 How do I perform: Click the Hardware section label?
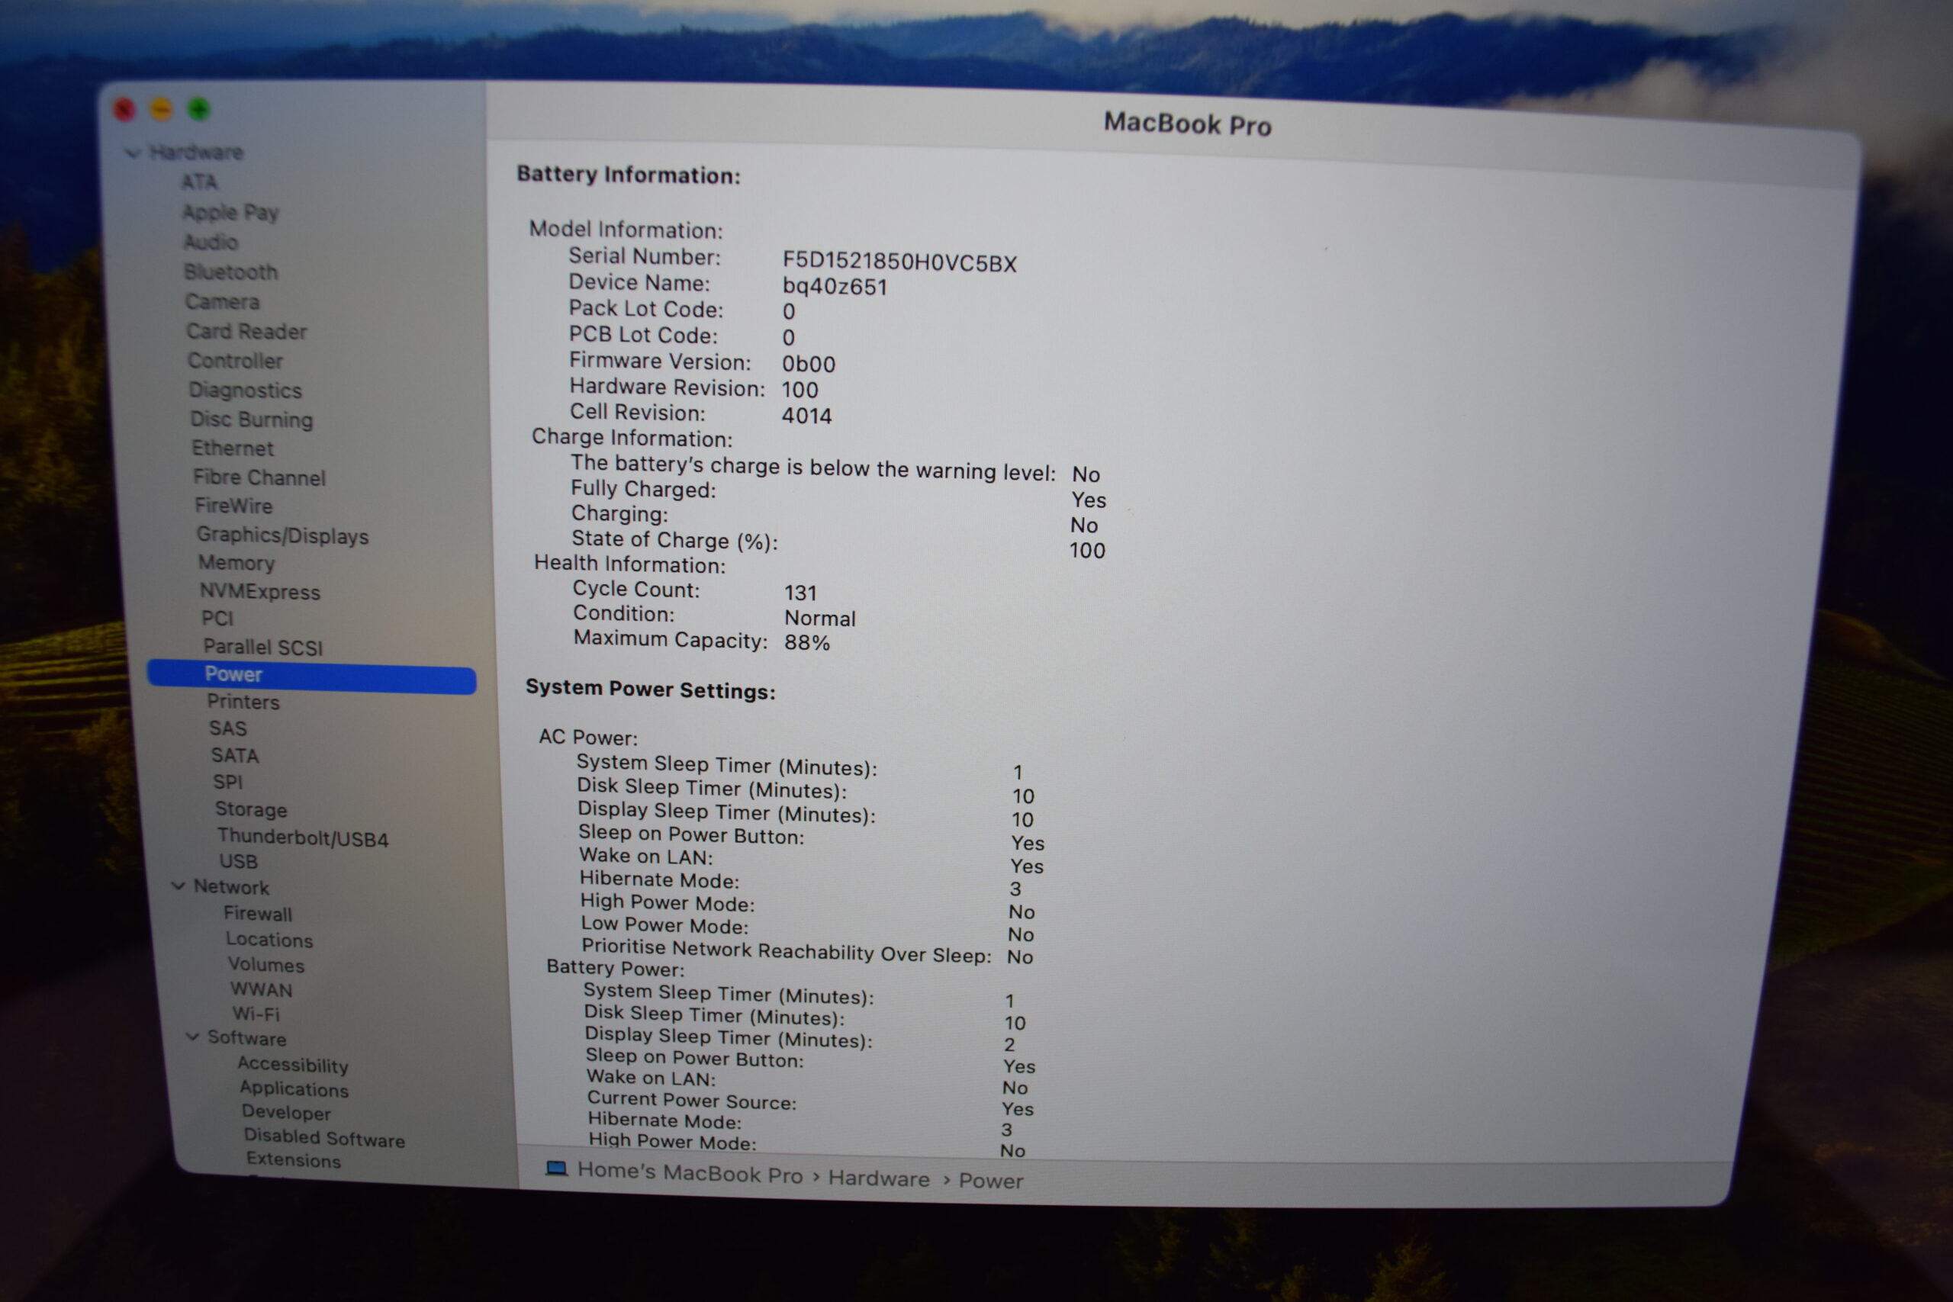197,152
